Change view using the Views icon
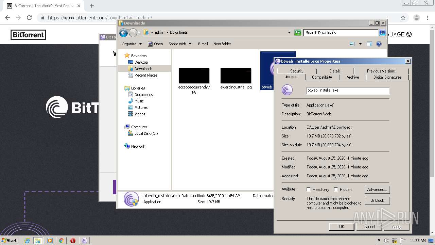This screenshot has height=245, width=435. [352, 44]
